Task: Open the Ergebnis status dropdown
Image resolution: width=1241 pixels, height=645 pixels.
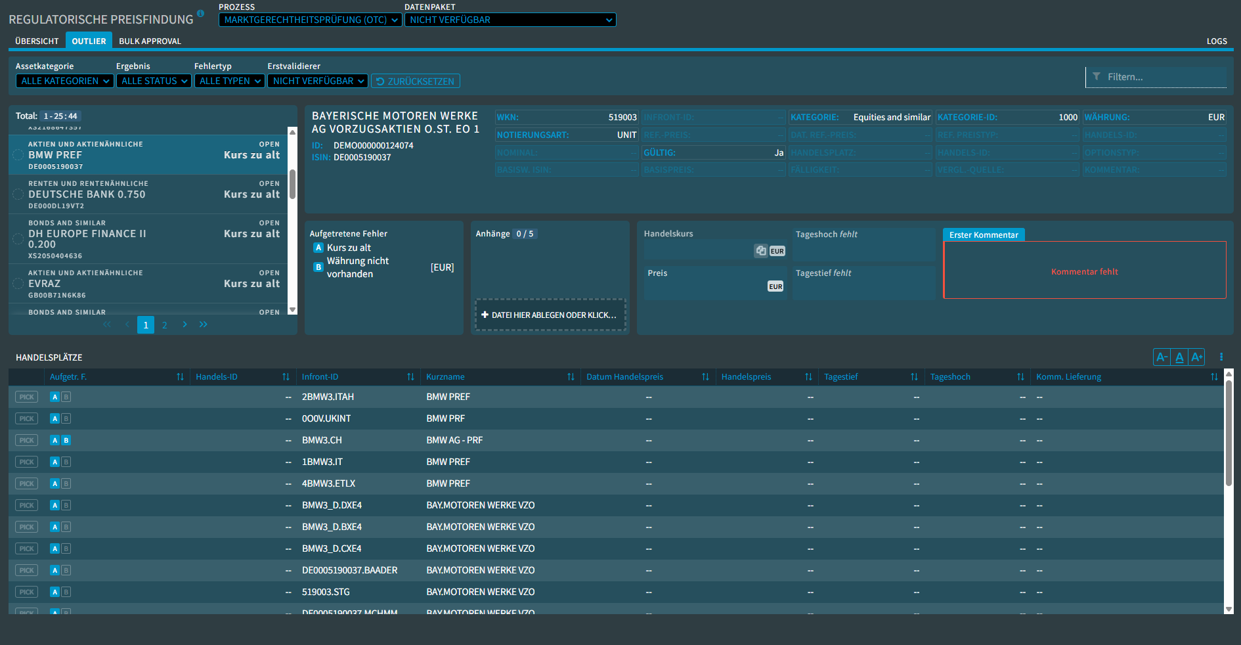Action: pos(154,81)
